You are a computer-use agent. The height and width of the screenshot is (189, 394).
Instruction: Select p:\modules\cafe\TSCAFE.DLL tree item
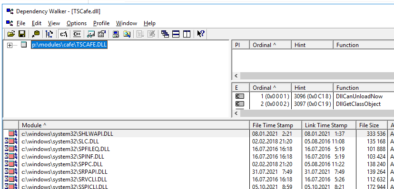tap(69, 45)
